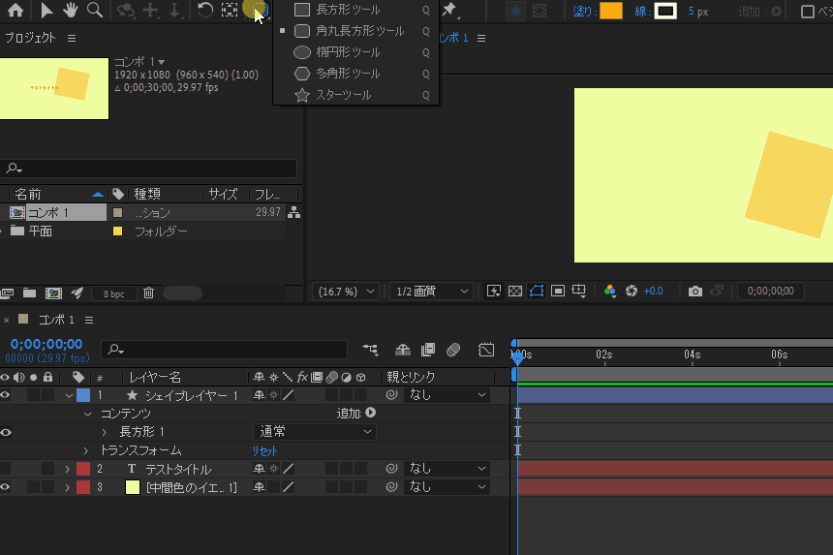Click the コンポ 1 project thumbnail
This screenshot has height=555, width=833.
[54, 88]
